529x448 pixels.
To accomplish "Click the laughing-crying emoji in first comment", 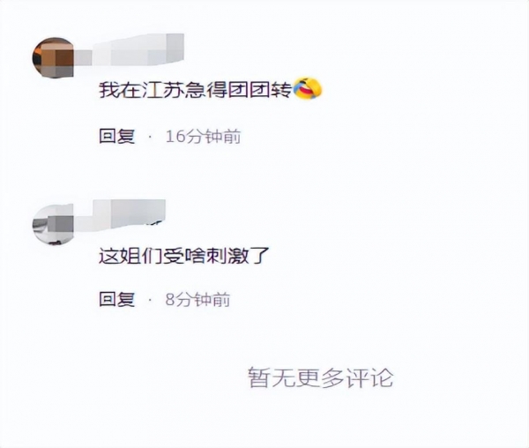I will point(308,89).
